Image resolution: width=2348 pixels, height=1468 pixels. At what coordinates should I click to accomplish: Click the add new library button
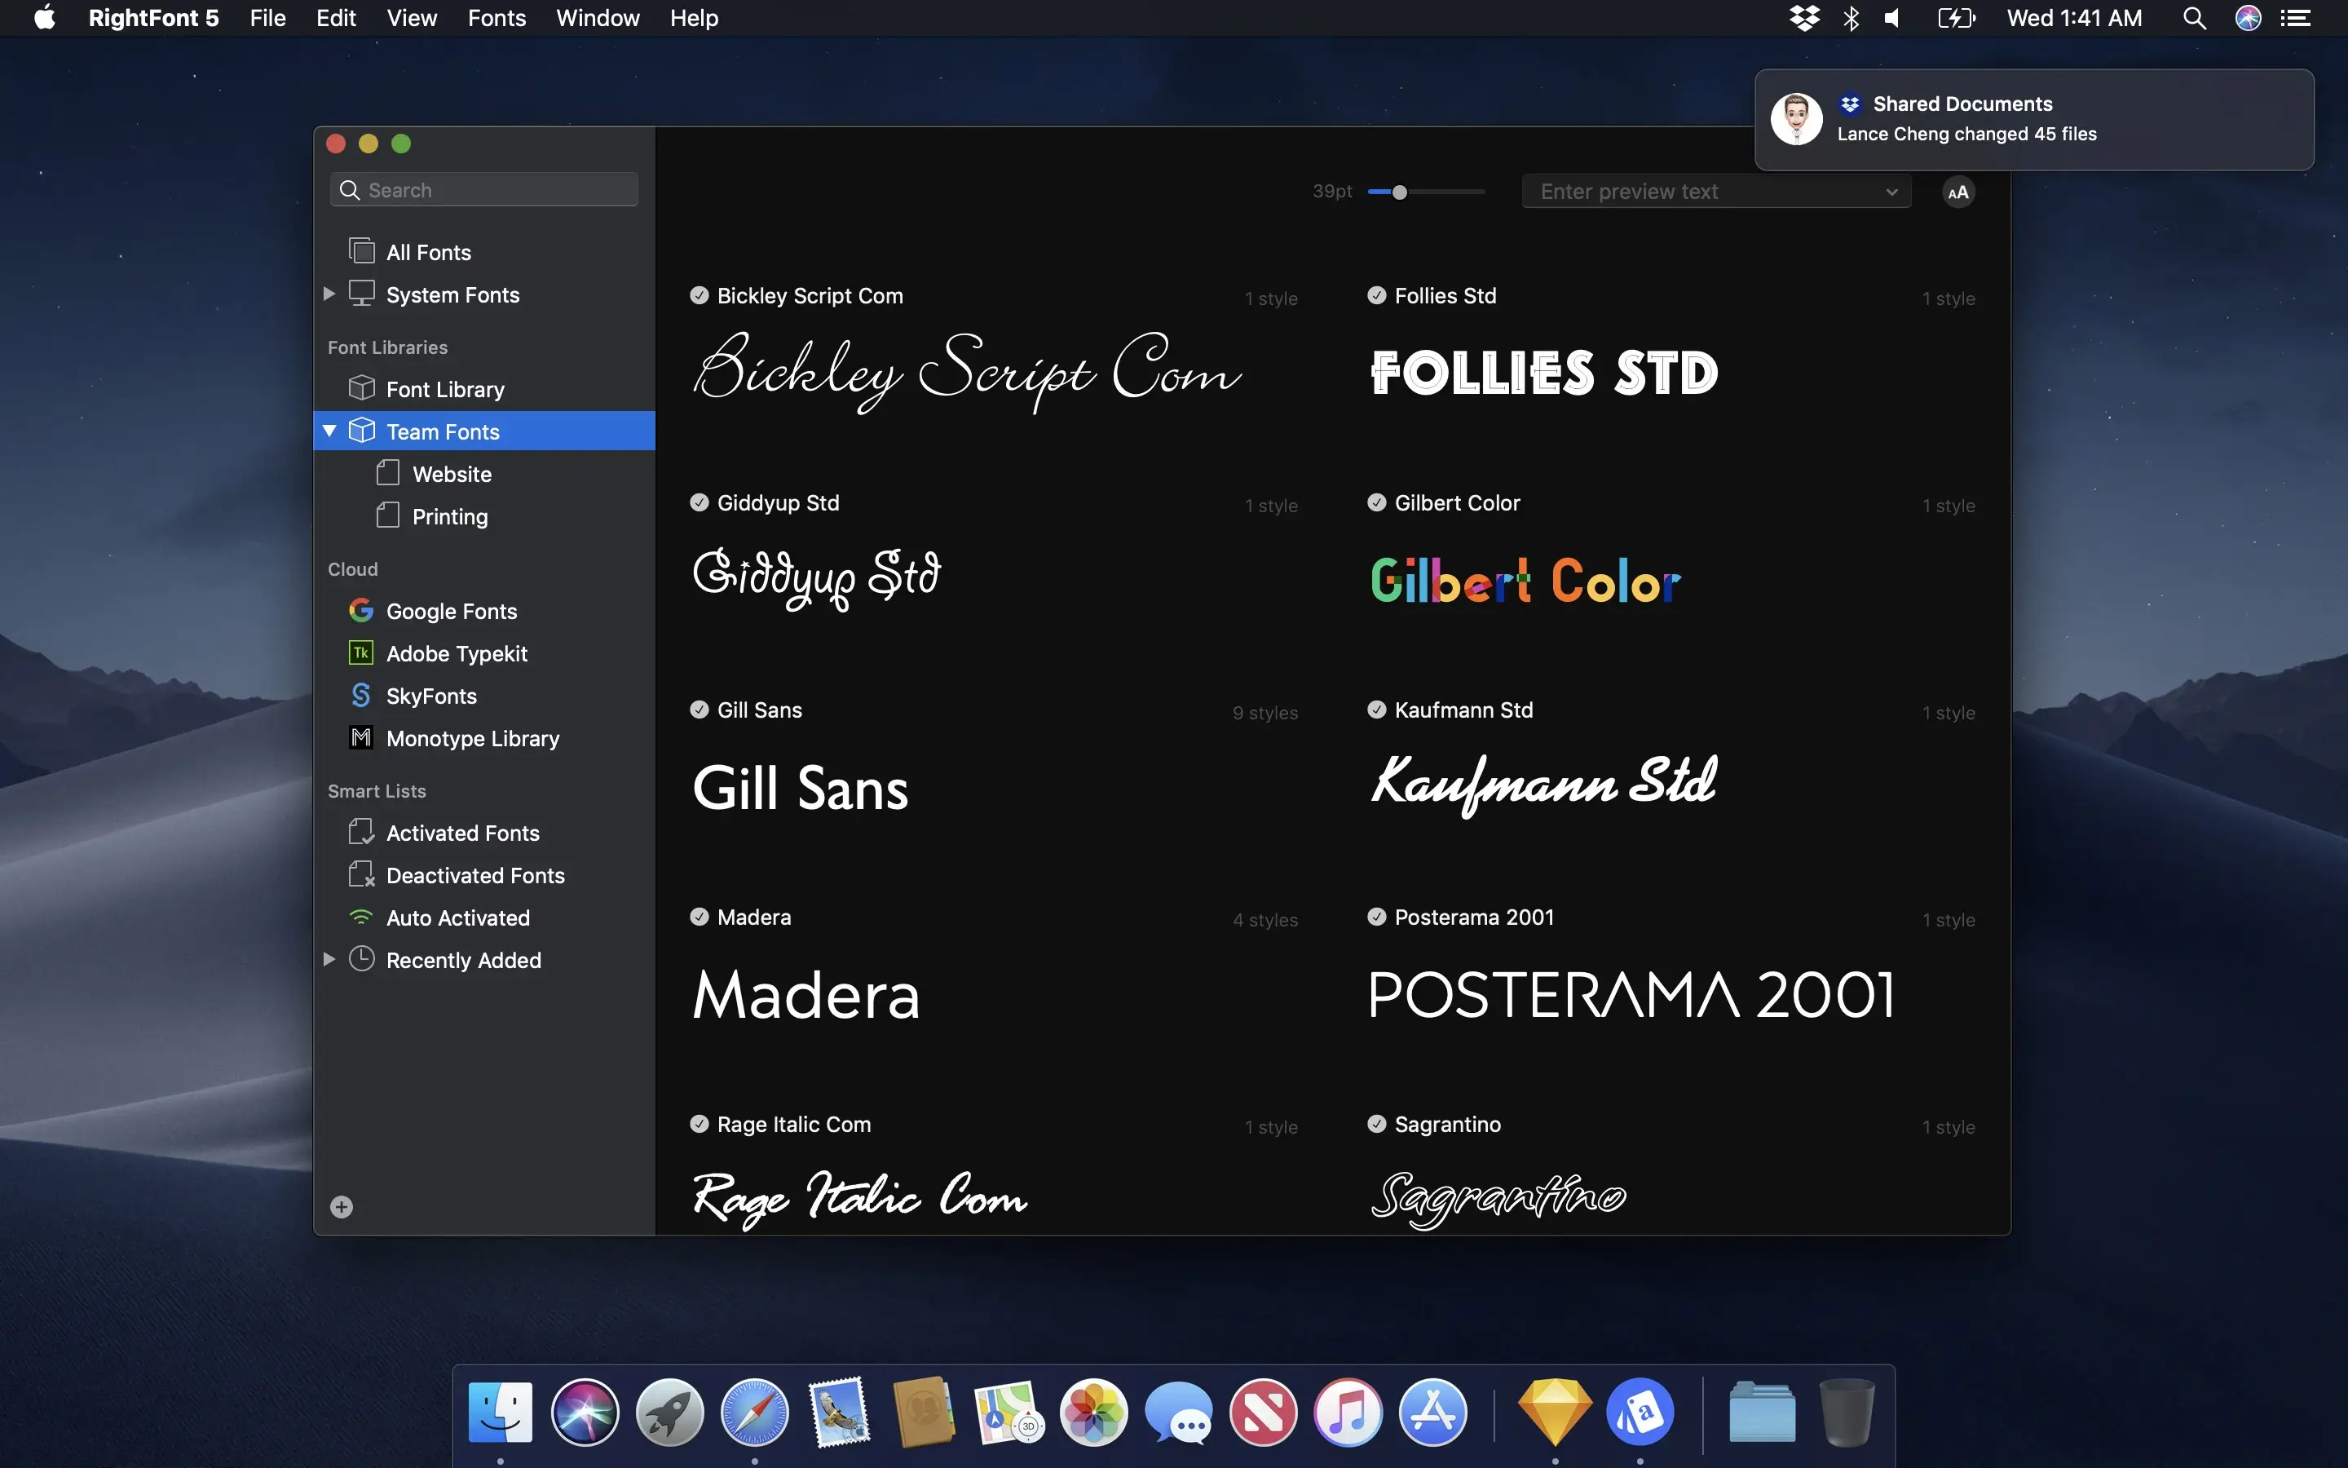pyautogui.click(x=340, y=1206)
